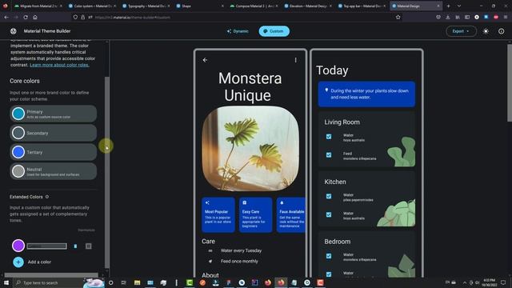Click the Water every Tuesday icon

coord(210,250)
